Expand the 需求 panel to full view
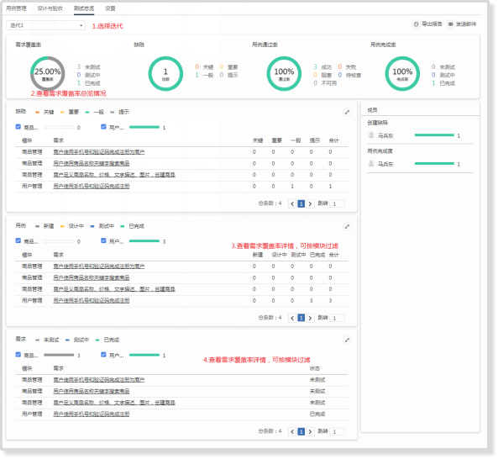The image size is (498, 459). (347, 340)
